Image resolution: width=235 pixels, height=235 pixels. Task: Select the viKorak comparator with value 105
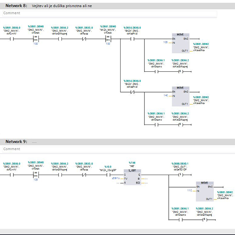point(35,175)
